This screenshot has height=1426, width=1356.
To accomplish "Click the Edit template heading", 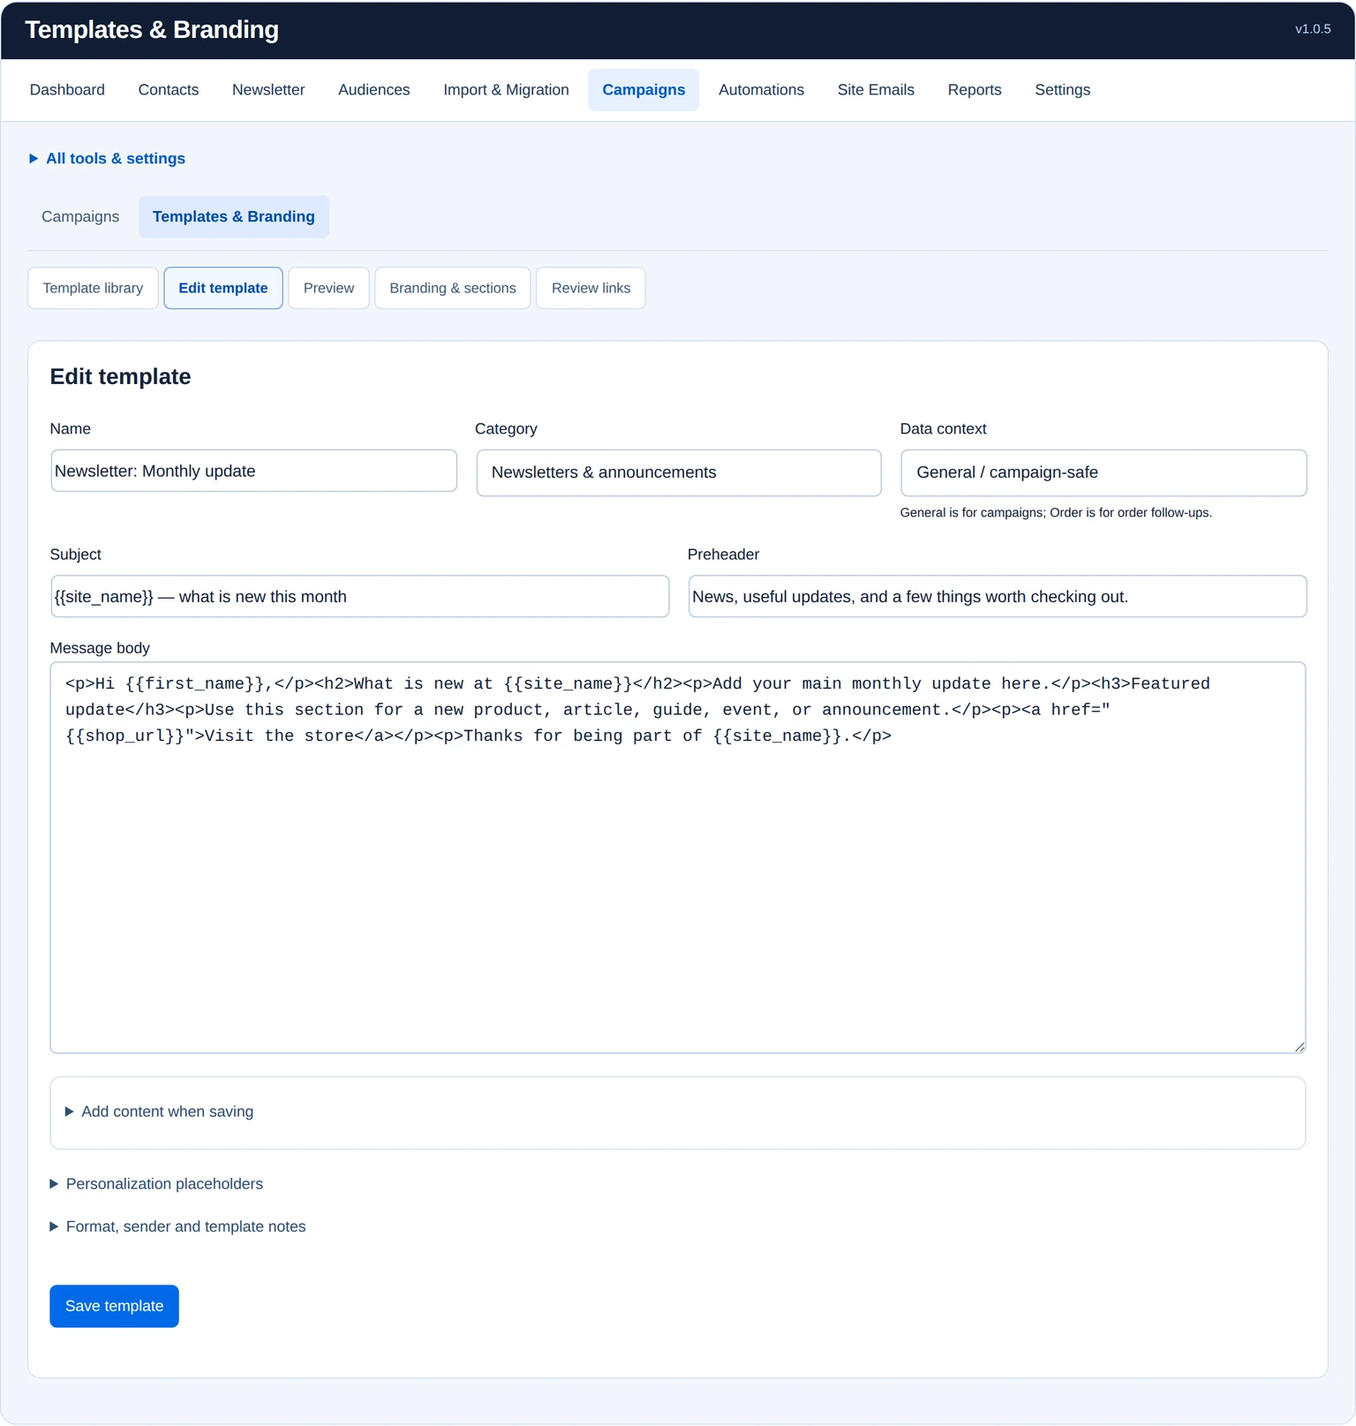I will pyautogui.click(x=121, y=377).
